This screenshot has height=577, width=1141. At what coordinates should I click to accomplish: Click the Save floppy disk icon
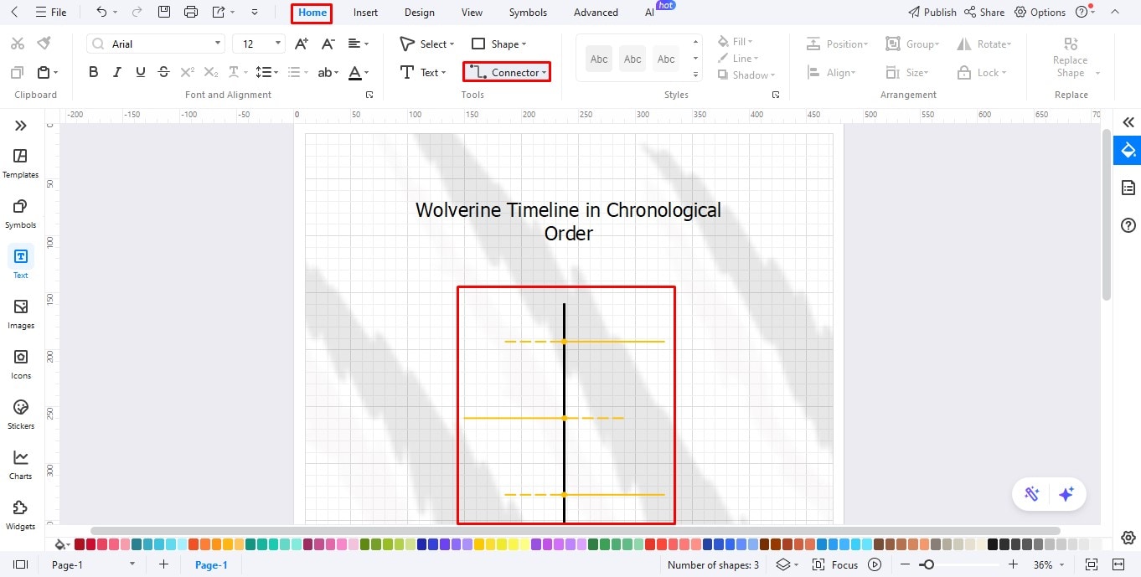[x=164, y=12]
